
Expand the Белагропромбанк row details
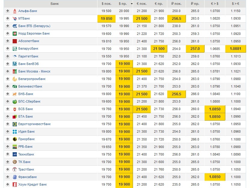(8, 79)
